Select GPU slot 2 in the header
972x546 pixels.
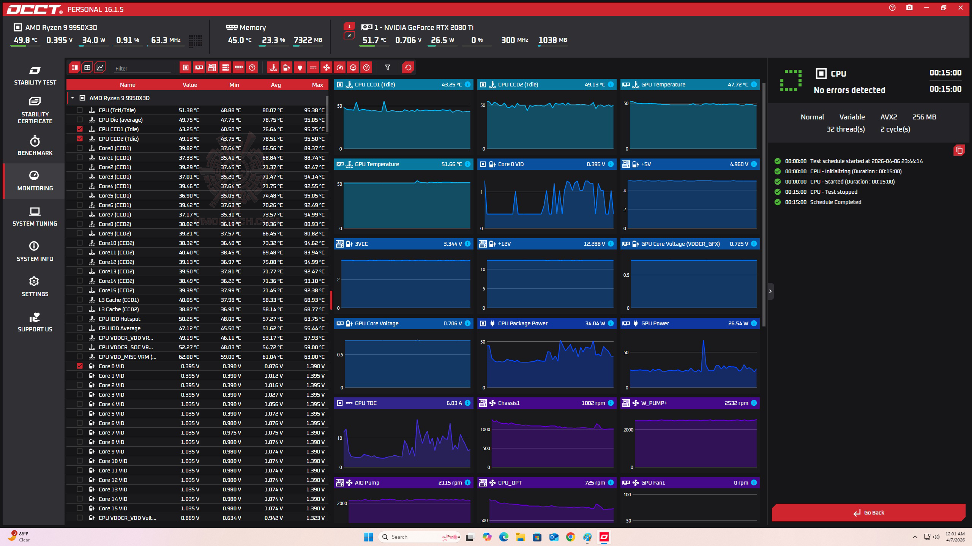(x=349, y=36)
